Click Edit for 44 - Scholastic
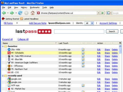The width and height of the screenshot is (123, 92). [x=99, y=53]
